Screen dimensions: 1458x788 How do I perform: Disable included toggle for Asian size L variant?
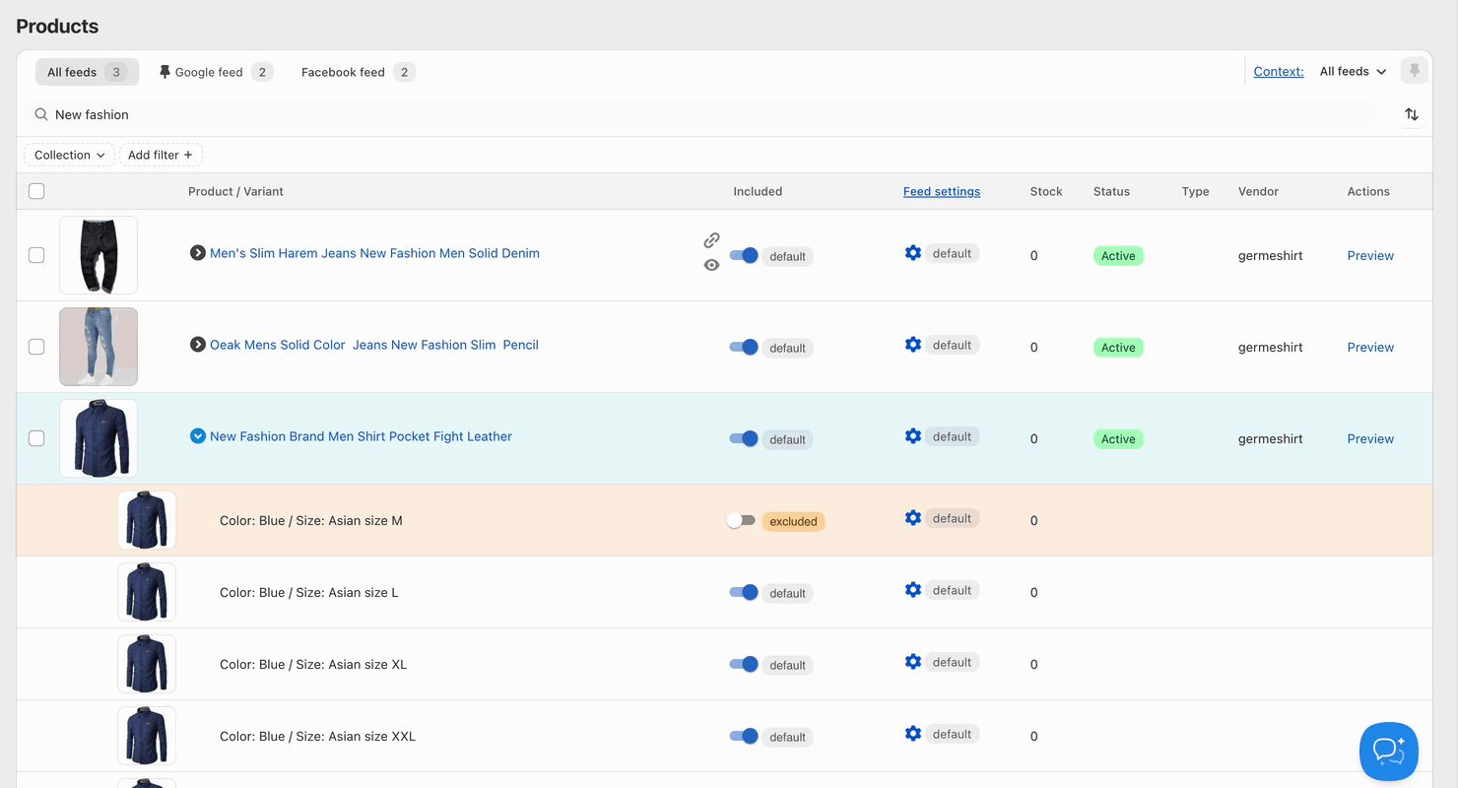[x=744, y=592]
